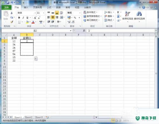Viewport: 159px width, 124px height.
Task: Expand the font name dropdown
Action: click(35, 13)
